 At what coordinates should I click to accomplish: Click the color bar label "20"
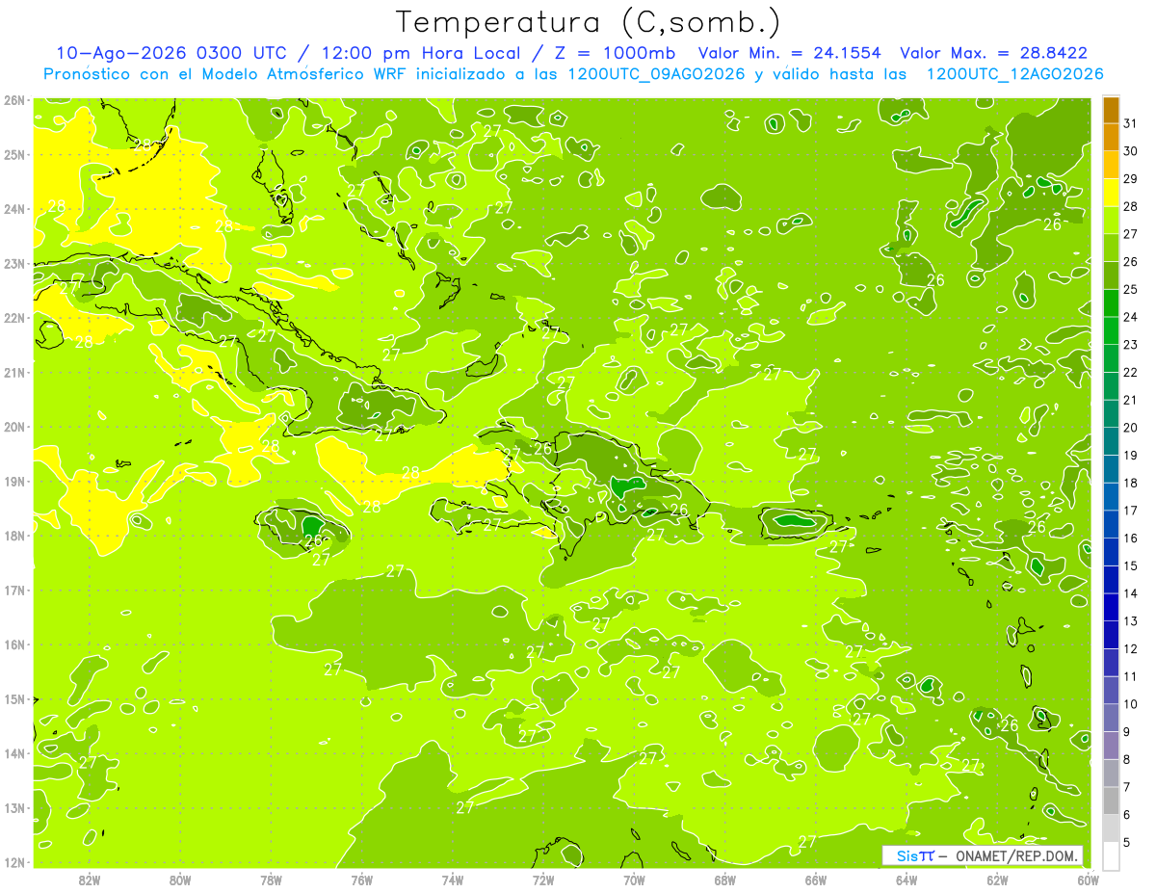[1130, 428]
